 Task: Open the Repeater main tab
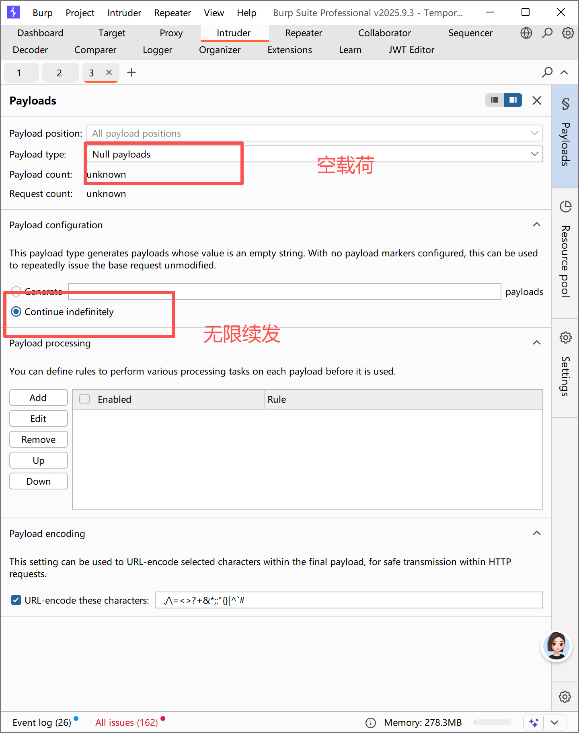(304, 33)
